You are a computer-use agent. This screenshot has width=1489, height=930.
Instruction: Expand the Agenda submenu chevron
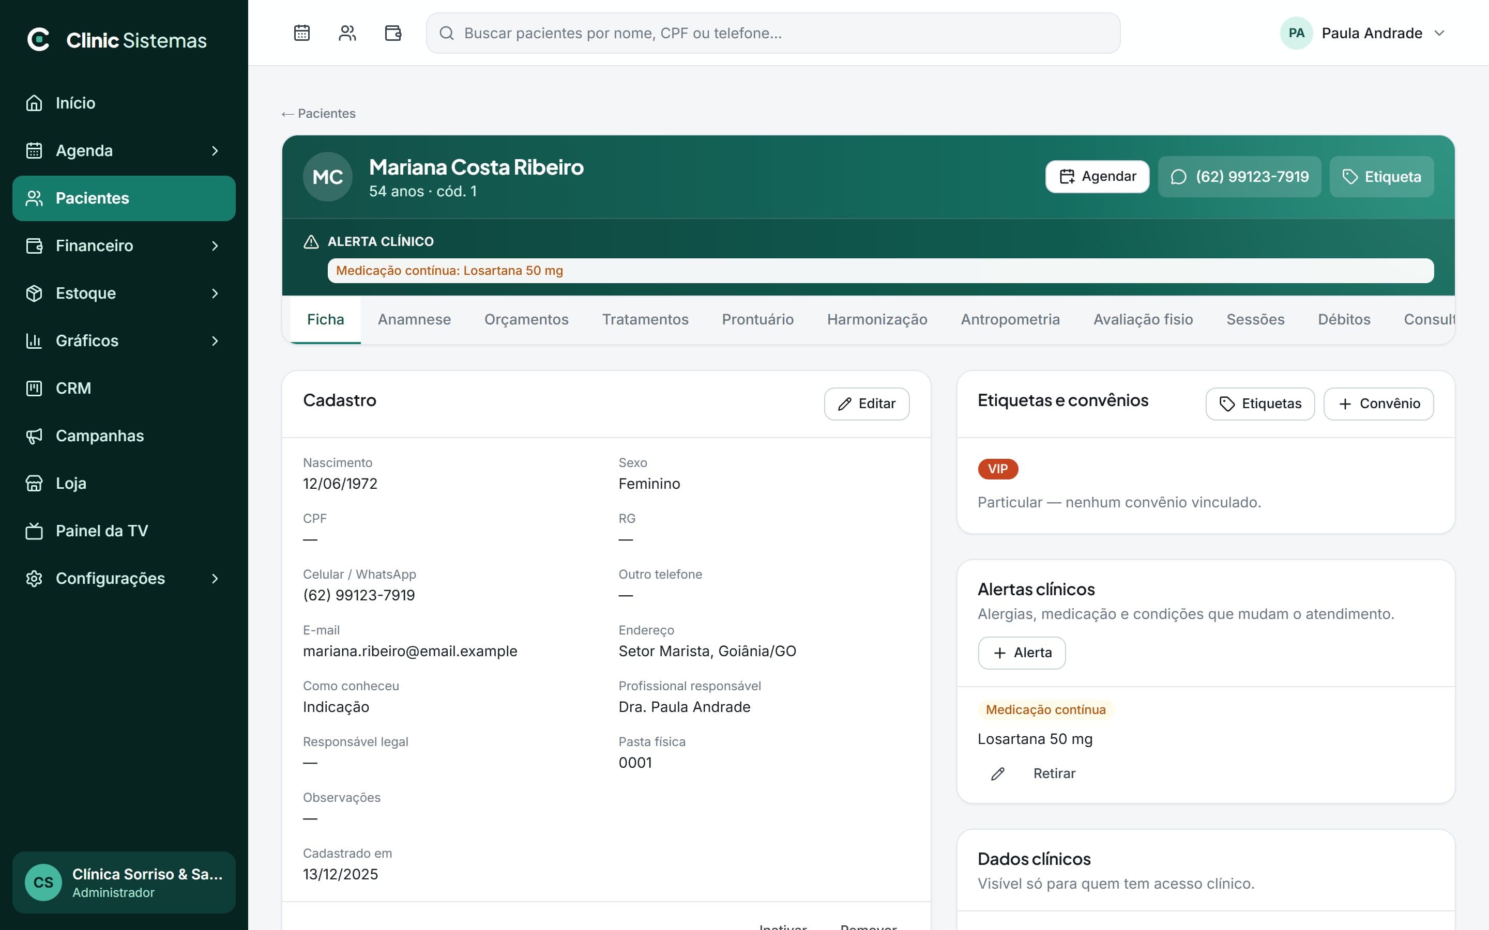215,151
